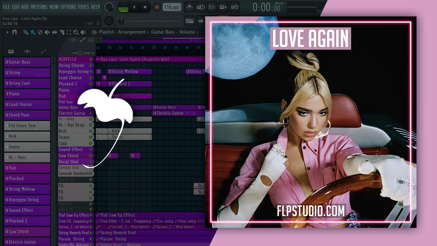Click bar 37 on the timeline ruler
The width and height of the screenshot is (437, 246).
coord(154,48)
